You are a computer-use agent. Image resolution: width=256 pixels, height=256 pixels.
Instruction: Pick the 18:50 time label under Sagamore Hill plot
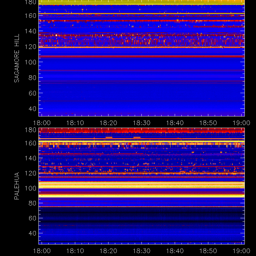pos(208,123)
